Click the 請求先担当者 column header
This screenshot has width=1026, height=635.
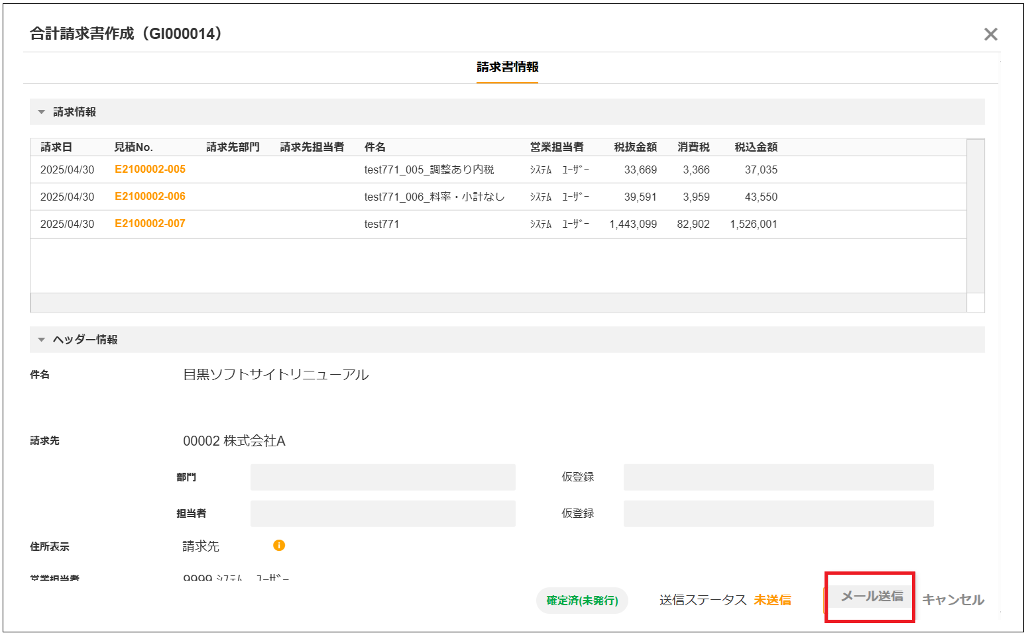point(312,147)
